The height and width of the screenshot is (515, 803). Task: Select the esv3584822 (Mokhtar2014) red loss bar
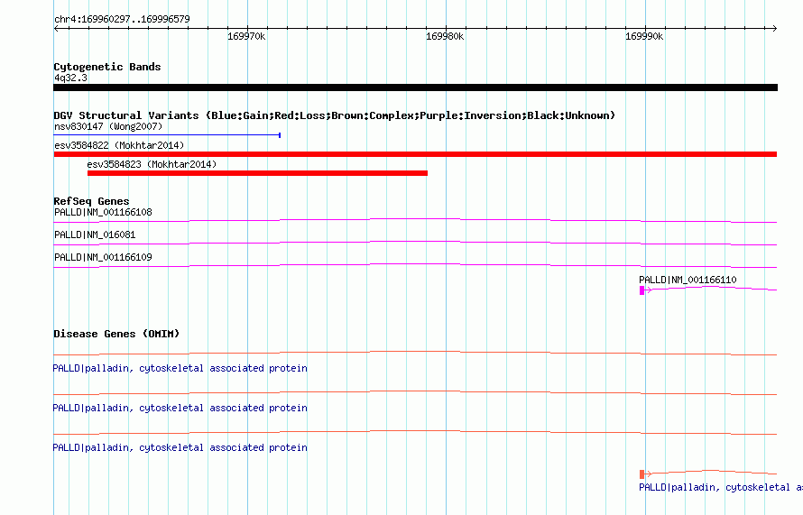click(x=415, y=154)
